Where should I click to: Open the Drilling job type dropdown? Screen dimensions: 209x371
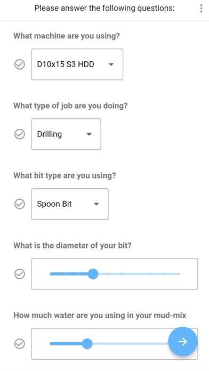pyautogui.click(x=66, y=134)
